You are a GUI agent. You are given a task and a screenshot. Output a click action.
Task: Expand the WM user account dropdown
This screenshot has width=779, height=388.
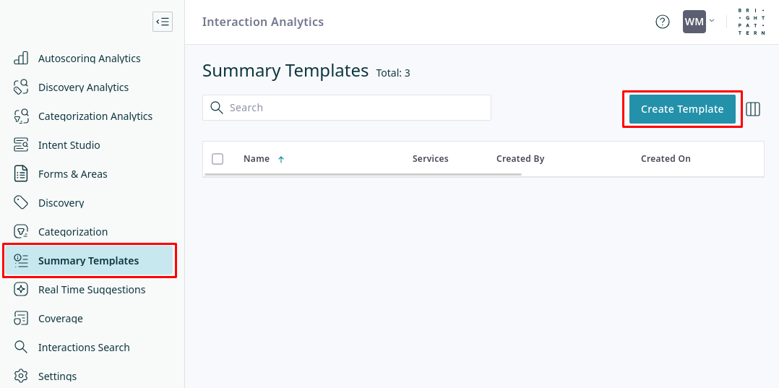(x=699, y=22)
